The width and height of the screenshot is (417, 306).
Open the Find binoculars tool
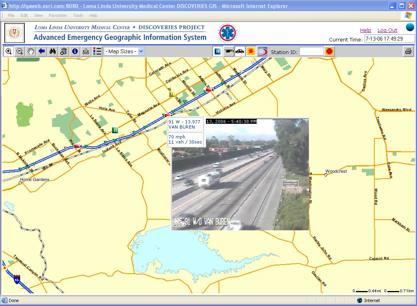point(53,51)
